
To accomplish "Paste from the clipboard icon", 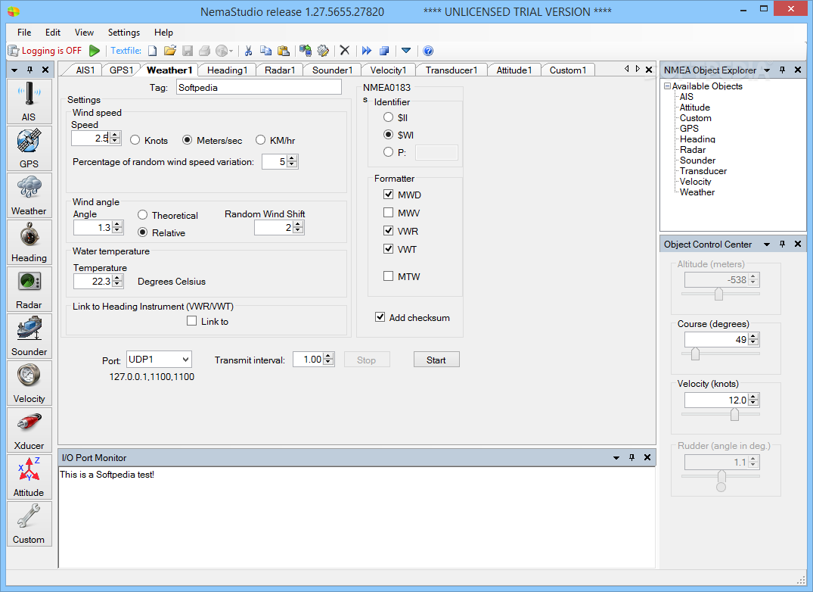I will coord(283,51).
